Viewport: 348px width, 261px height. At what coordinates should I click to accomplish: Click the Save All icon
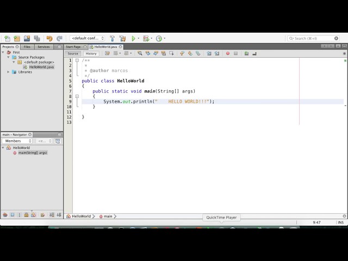click(37, 39)
